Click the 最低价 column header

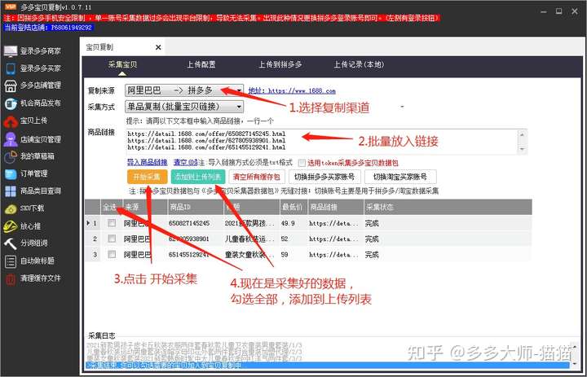[293, 207]
